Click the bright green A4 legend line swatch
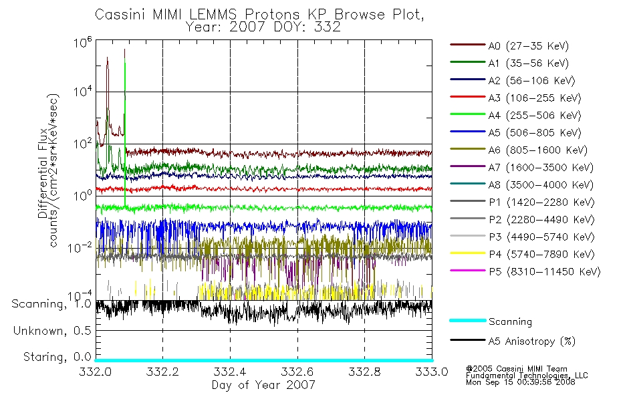The width and height of the screenshot is (635, 401). (467, 114)
